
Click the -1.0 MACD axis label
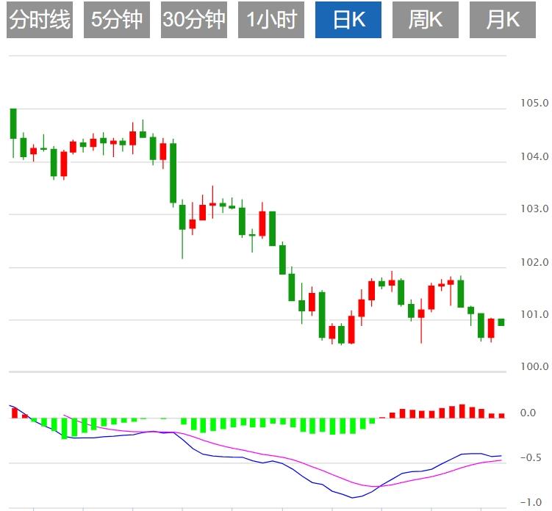(x=528, y=502)
